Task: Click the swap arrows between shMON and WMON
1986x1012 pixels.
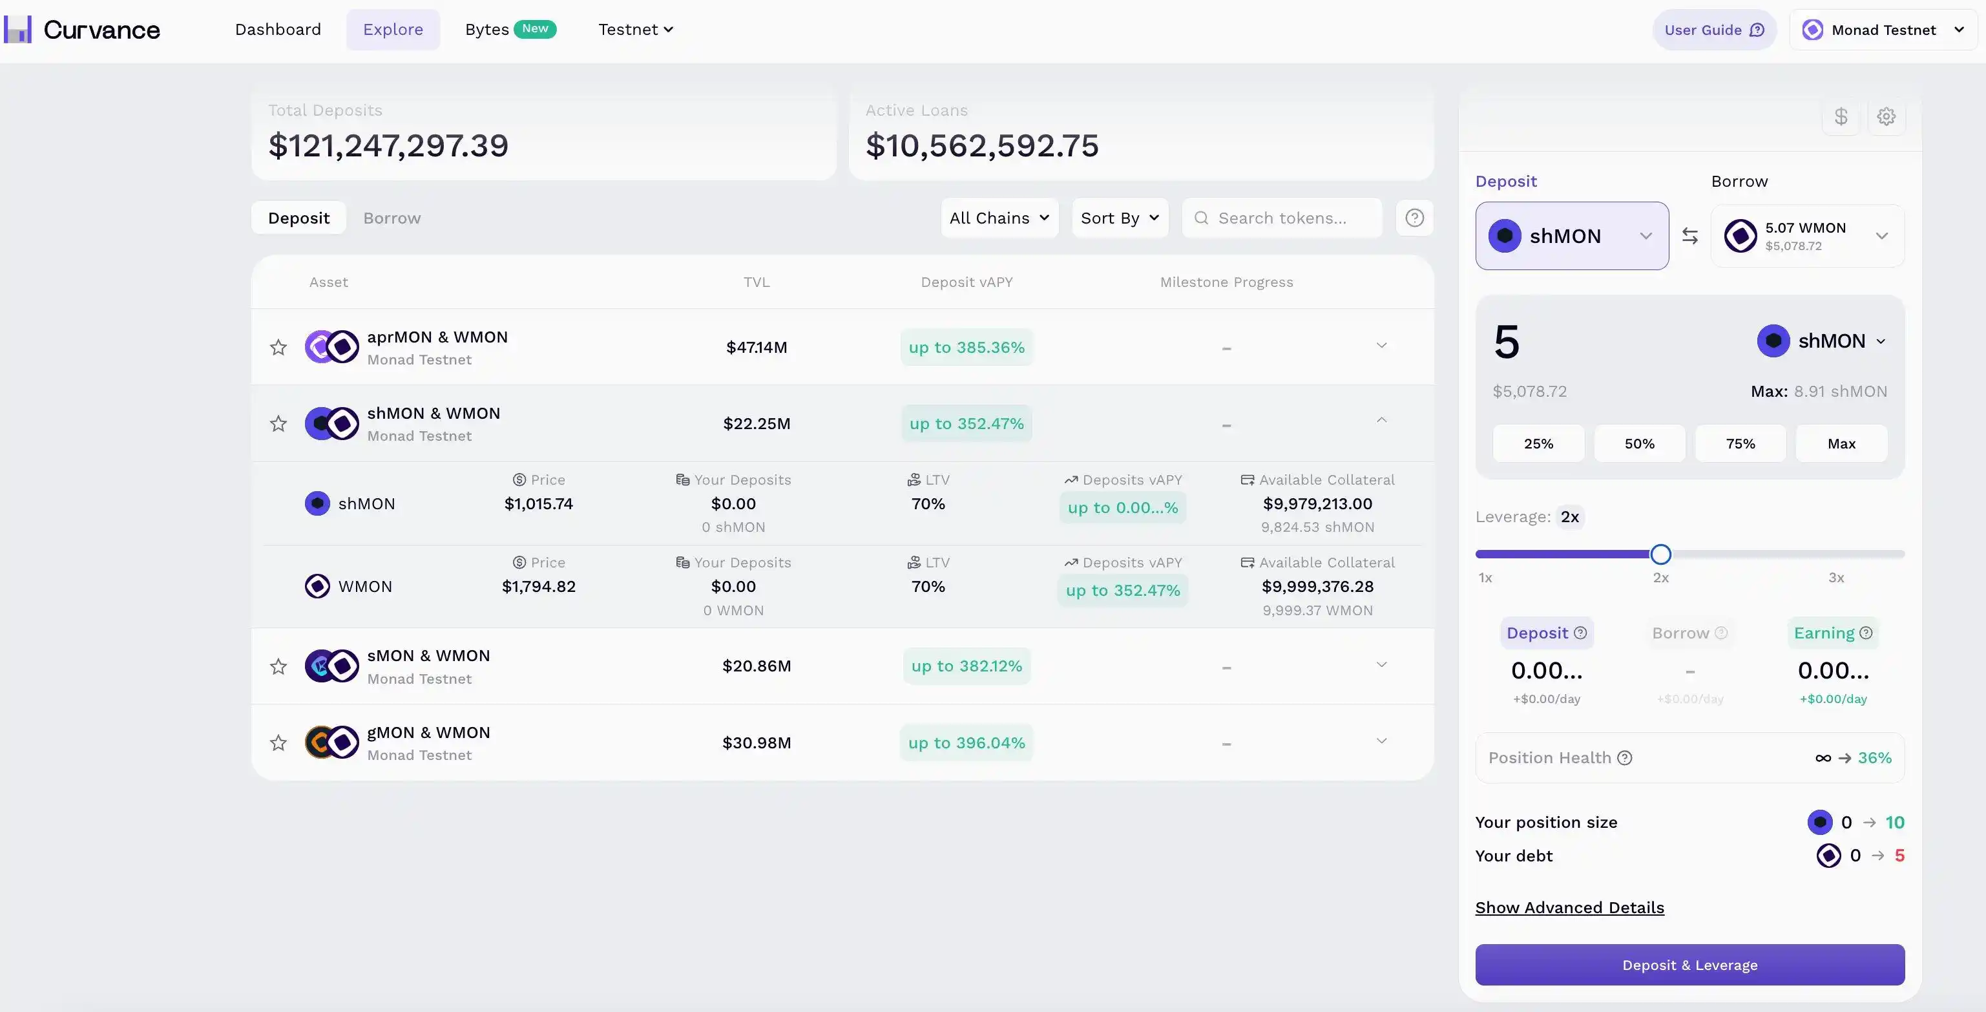Action: point(1691,236)
